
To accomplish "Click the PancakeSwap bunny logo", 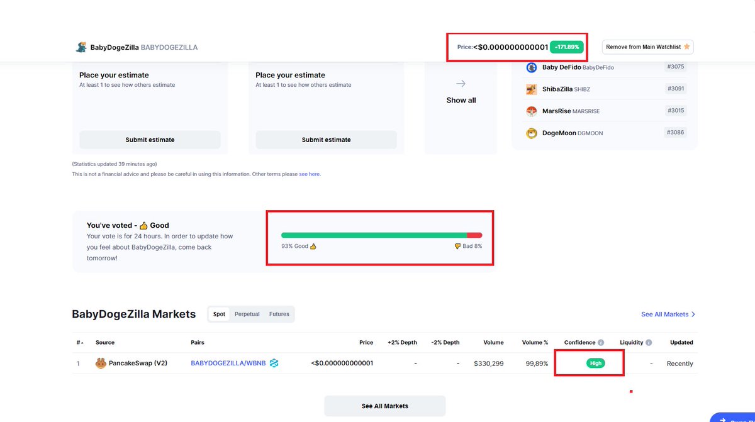I will (x=101, y=363).
